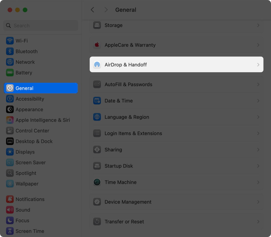The image size is (271, 237).
Task: Click the Storage drive icon
Action: (x=97, y=25)
